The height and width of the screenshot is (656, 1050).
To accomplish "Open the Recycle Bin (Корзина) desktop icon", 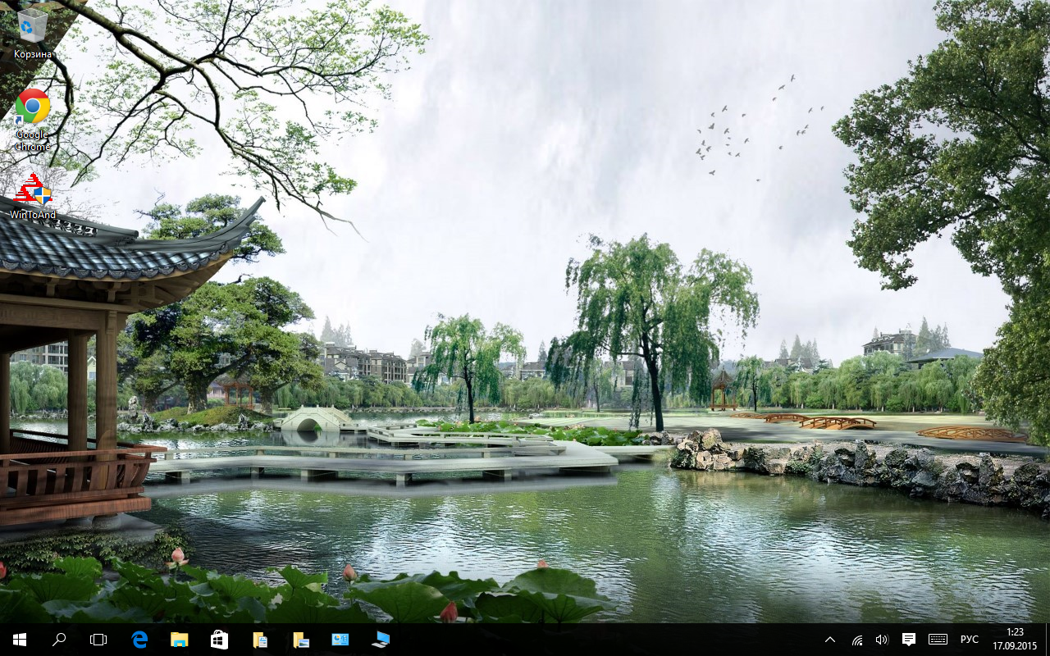I will pos(32,34).
